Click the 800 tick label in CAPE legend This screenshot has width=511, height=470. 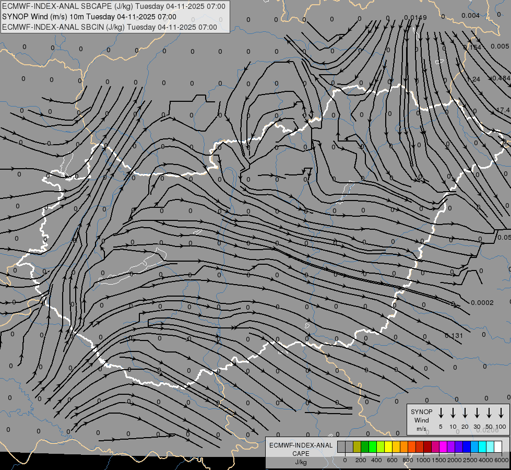click(408, 460)
